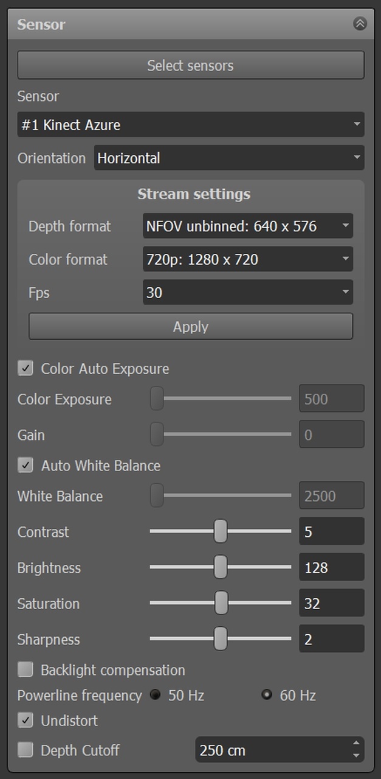Uncheck Auto White Balance
The image size is (381, 779).
click(26, 466)
